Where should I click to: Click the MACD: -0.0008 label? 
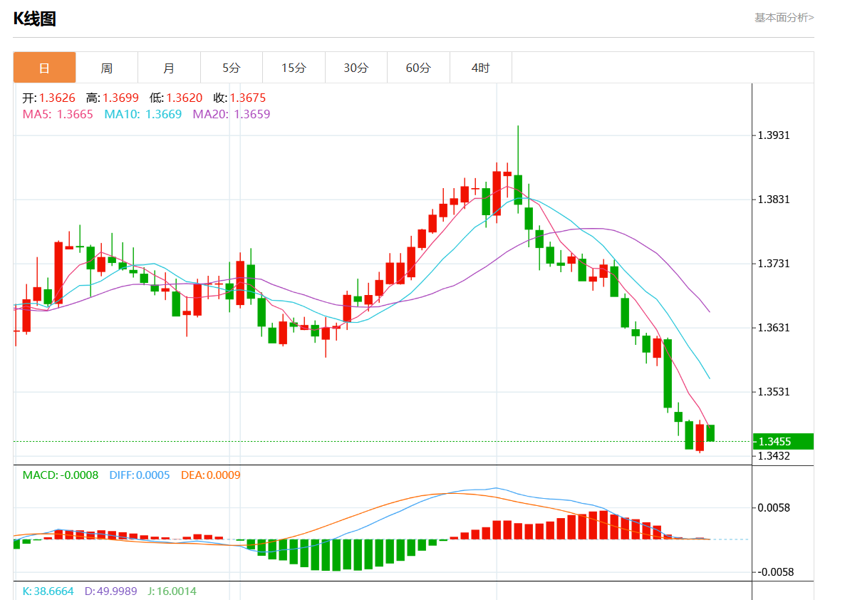point(61,475)
